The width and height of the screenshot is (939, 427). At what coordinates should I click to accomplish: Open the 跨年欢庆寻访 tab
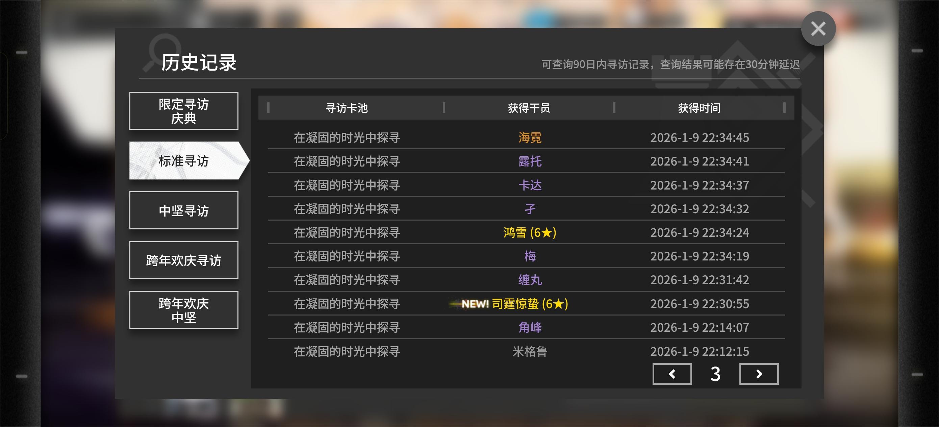[184, 260]
